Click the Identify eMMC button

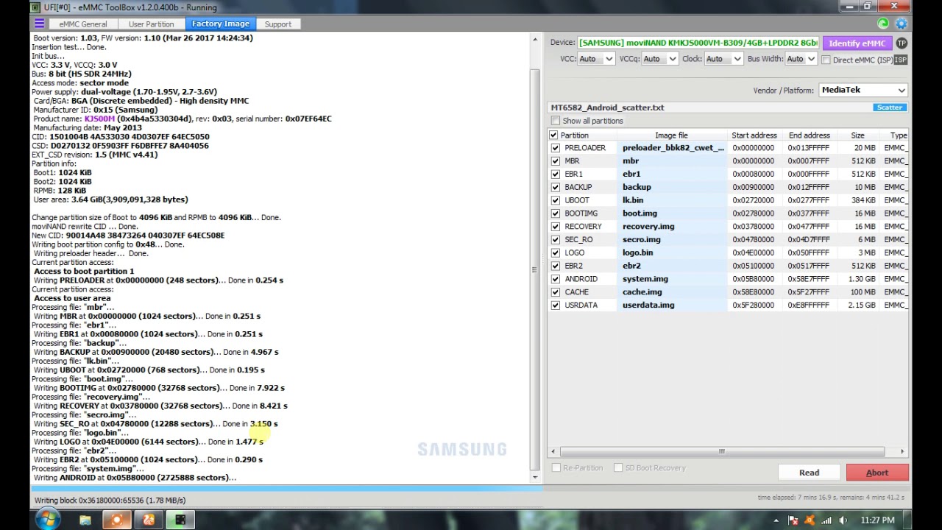857,43
